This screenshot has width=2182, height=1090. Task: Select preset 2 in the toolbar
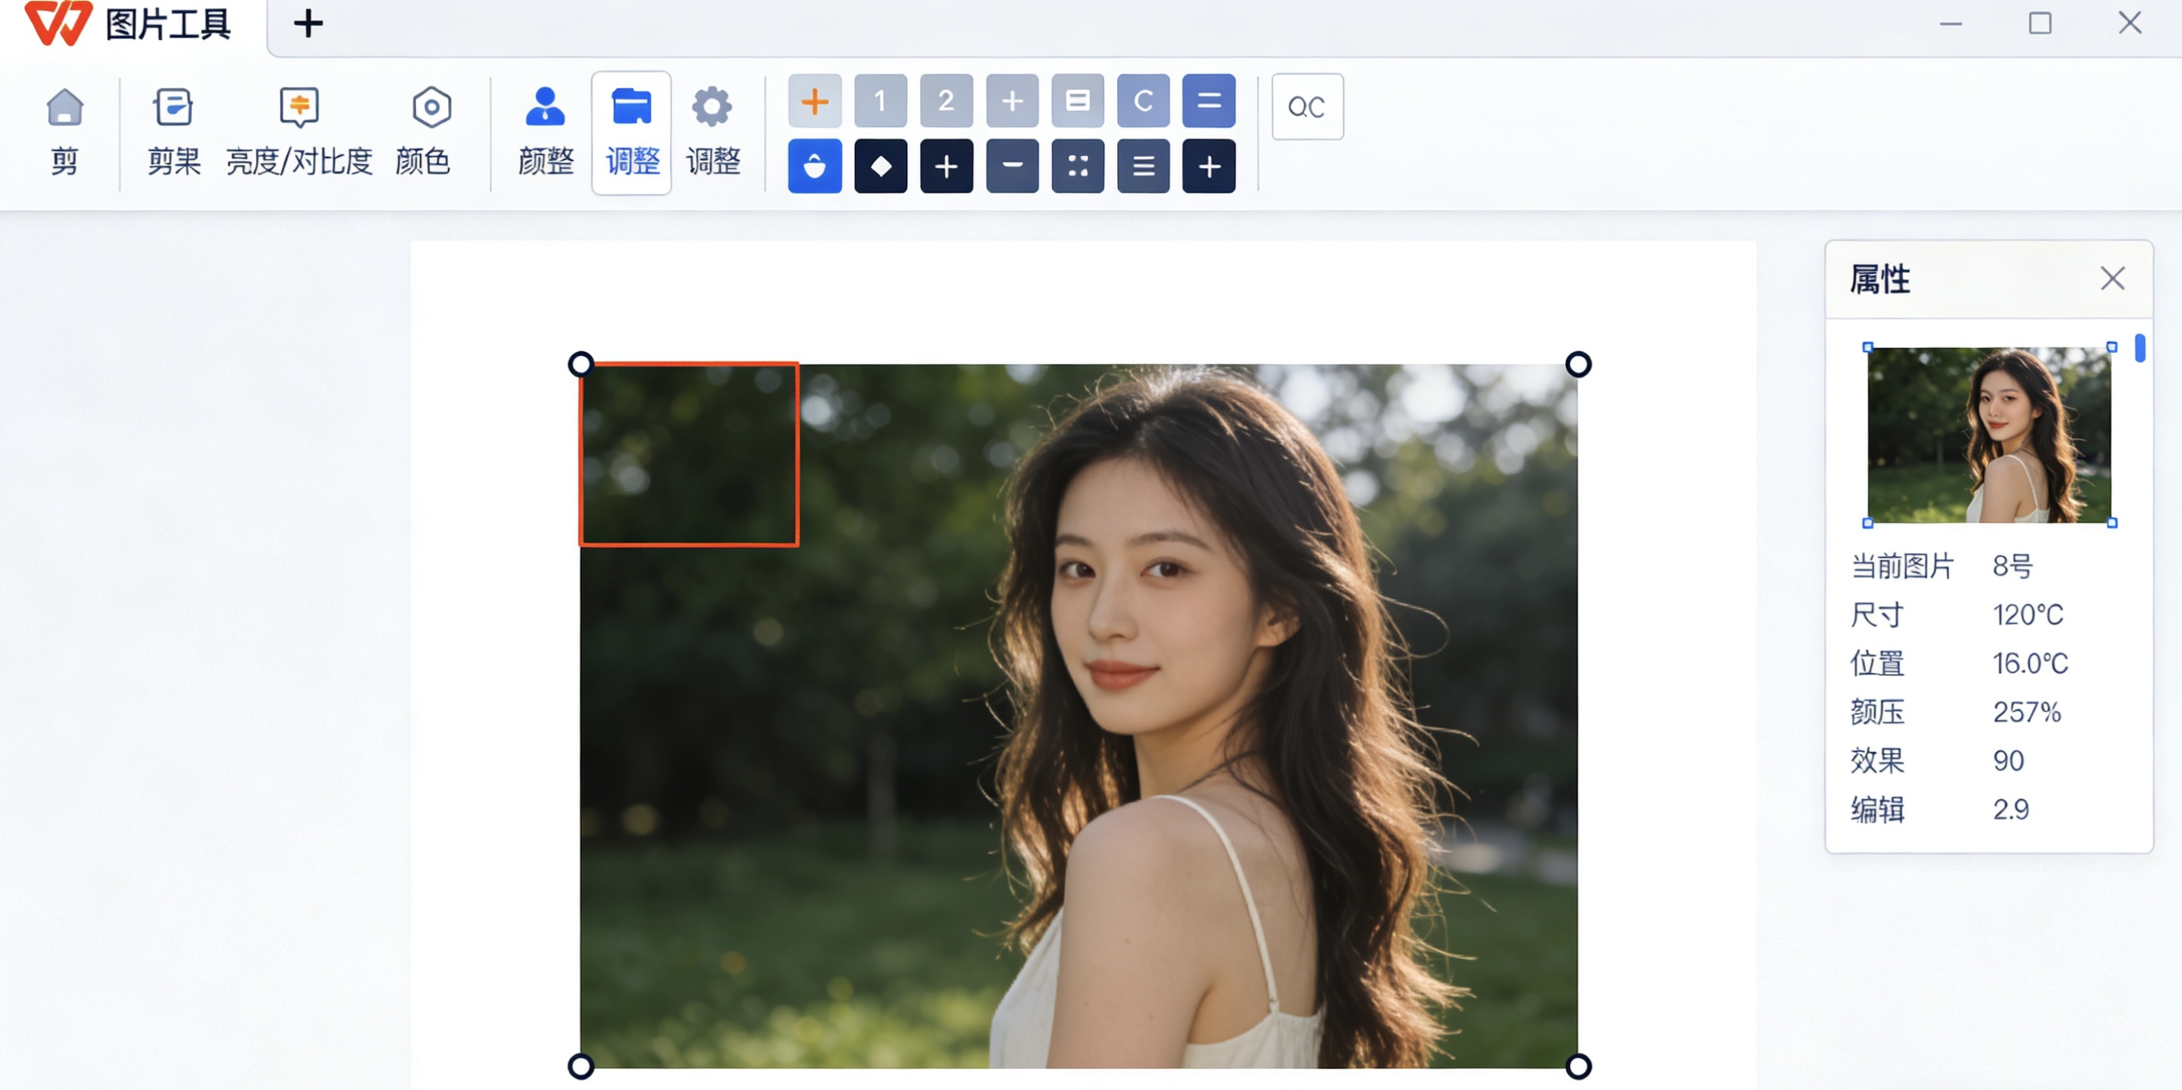(x=946, y=101)
